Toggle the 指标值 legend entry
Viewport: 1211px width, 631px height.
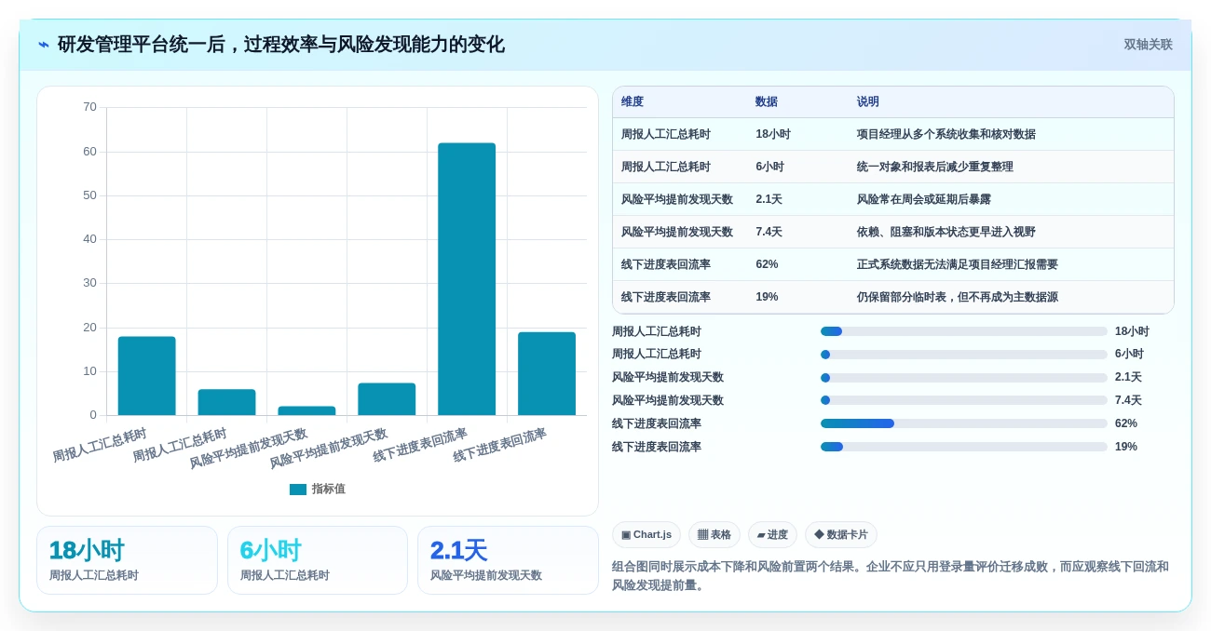coord(318,489)
